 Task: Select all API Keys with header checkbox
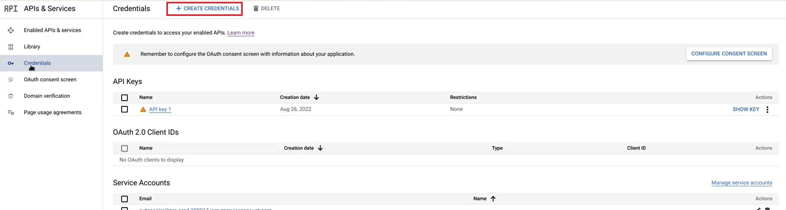click(x=124, y=98)
